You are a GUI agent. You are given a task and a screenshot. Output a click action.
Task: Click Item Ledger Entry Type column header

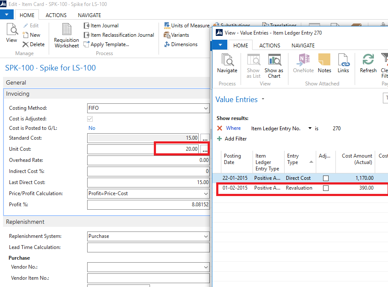268,162
